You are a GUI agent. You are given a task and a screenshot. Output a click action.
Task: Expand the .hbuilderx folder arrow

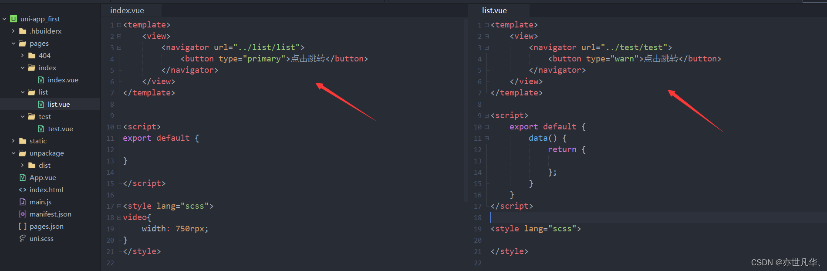click(13, 31)
